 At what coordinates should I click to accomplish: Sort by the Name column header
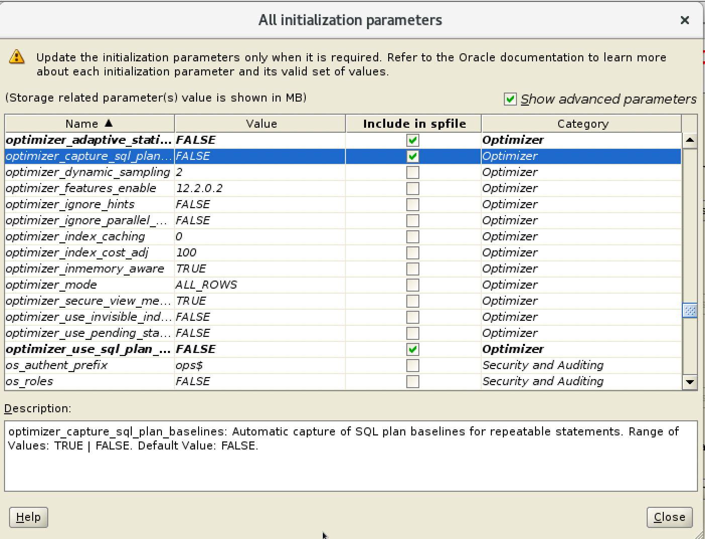point(90,124)
